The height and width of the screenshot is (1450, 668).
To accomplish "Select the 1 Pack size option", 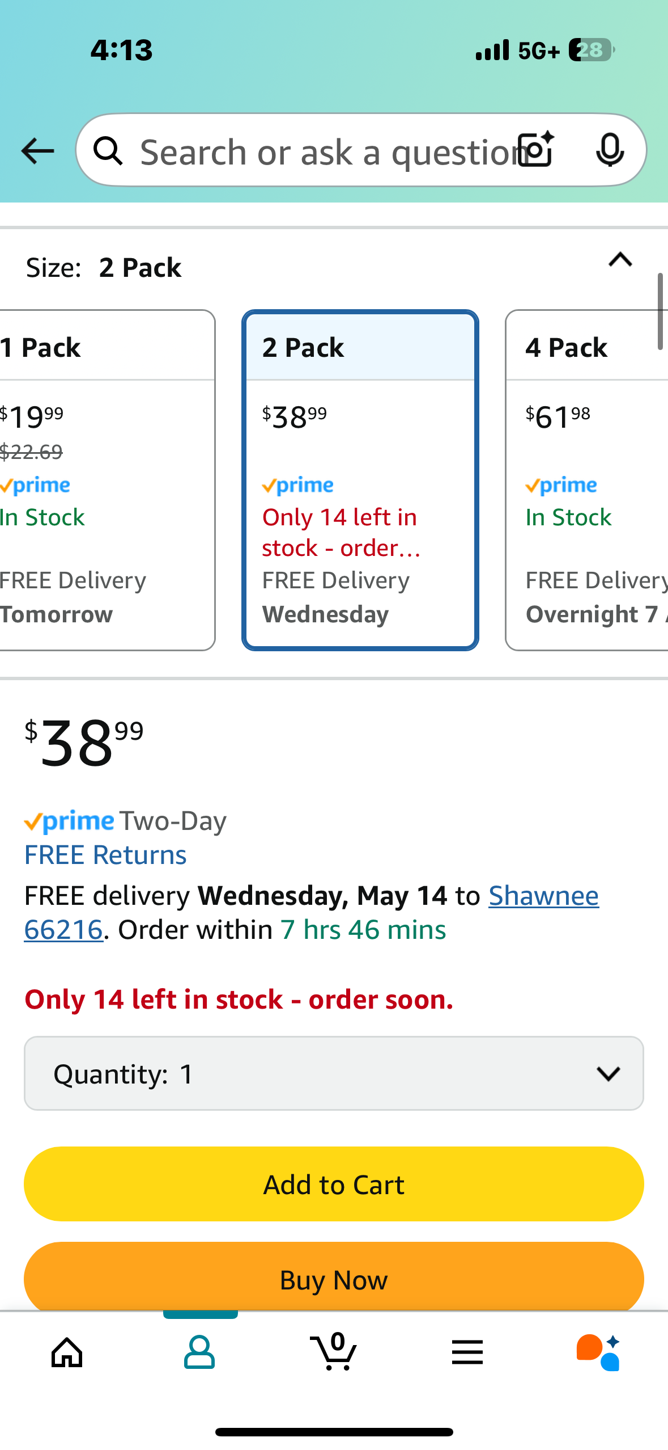I will 107,480.
